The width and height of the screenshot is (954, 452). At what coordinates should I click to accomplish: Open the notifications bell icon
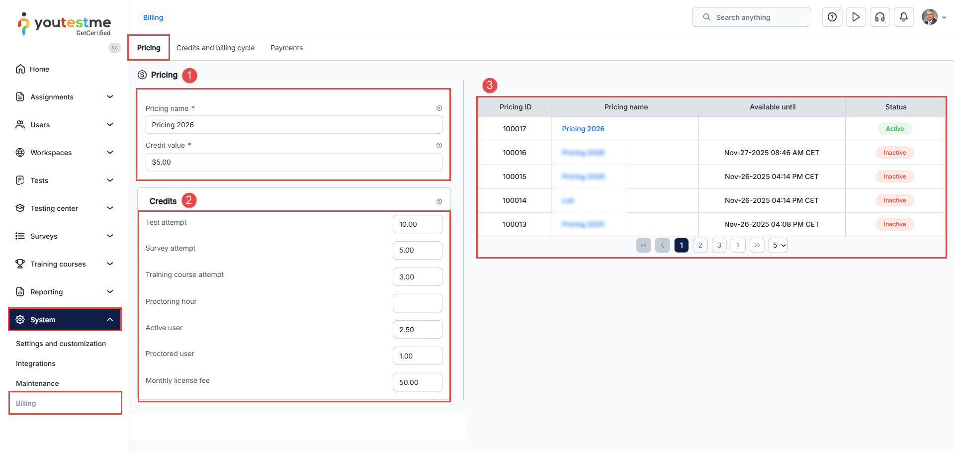click(903, 17)
